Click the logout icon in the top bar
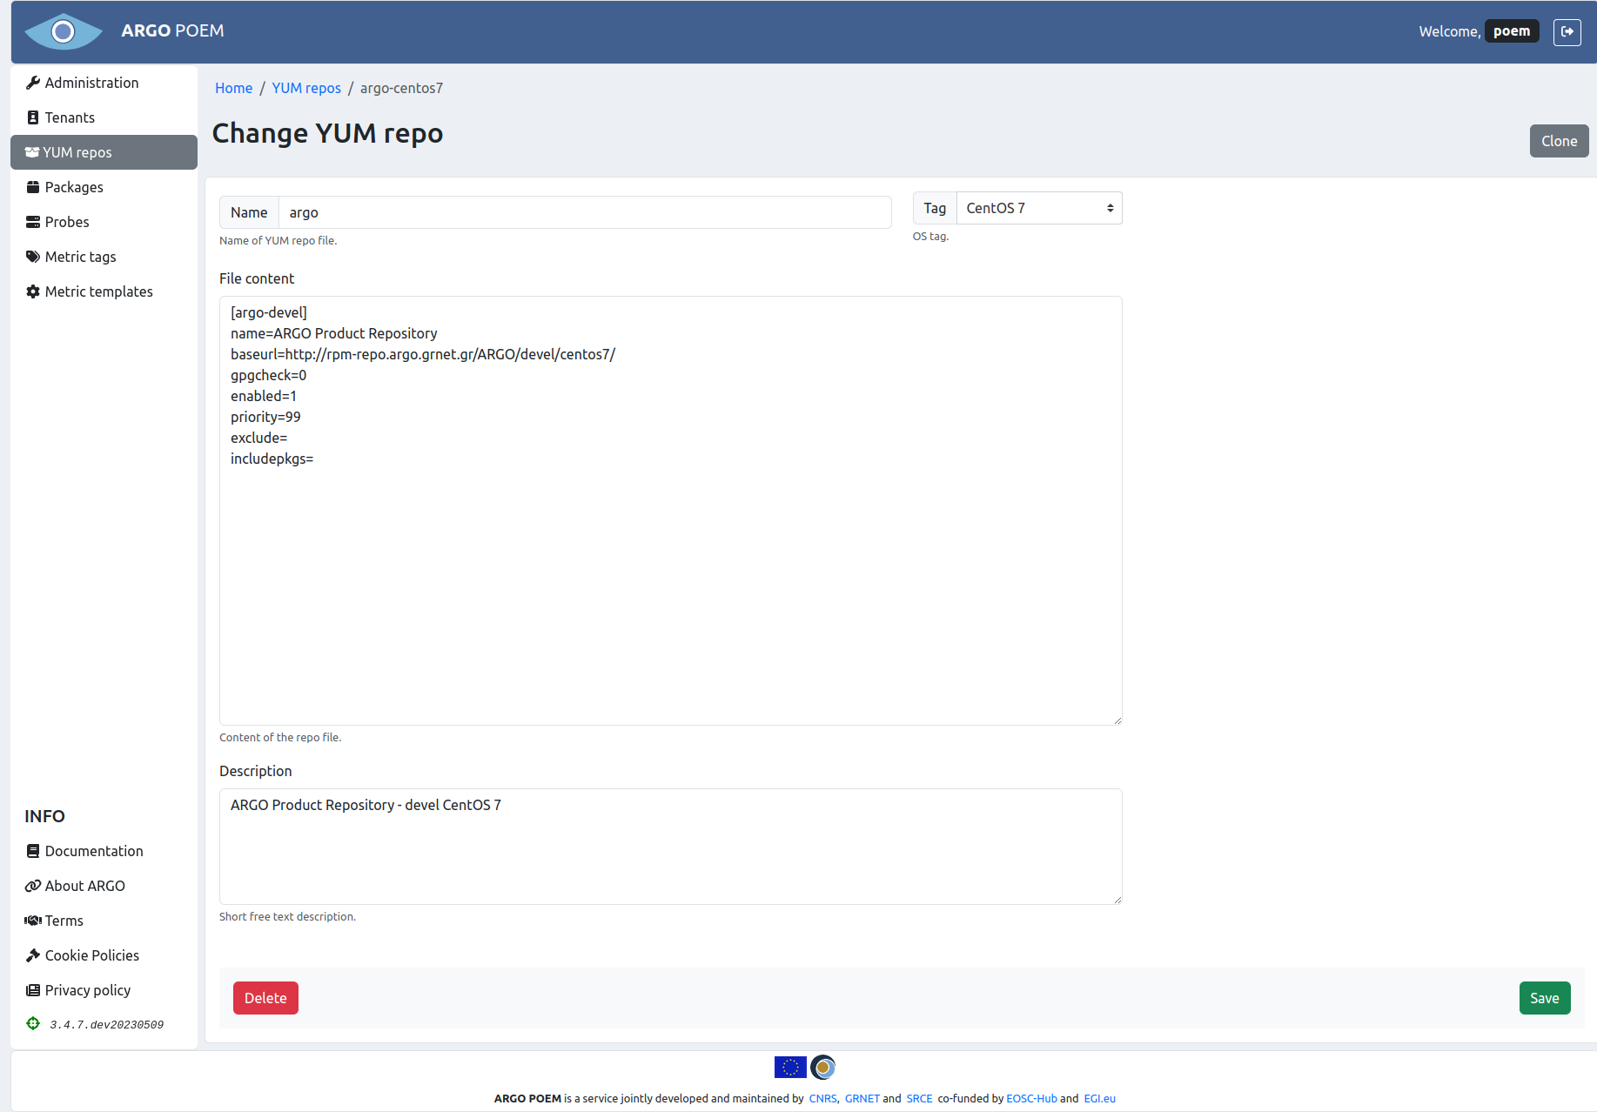Viewport: 1597px width, 1112px height. (x=1567, y=31)
